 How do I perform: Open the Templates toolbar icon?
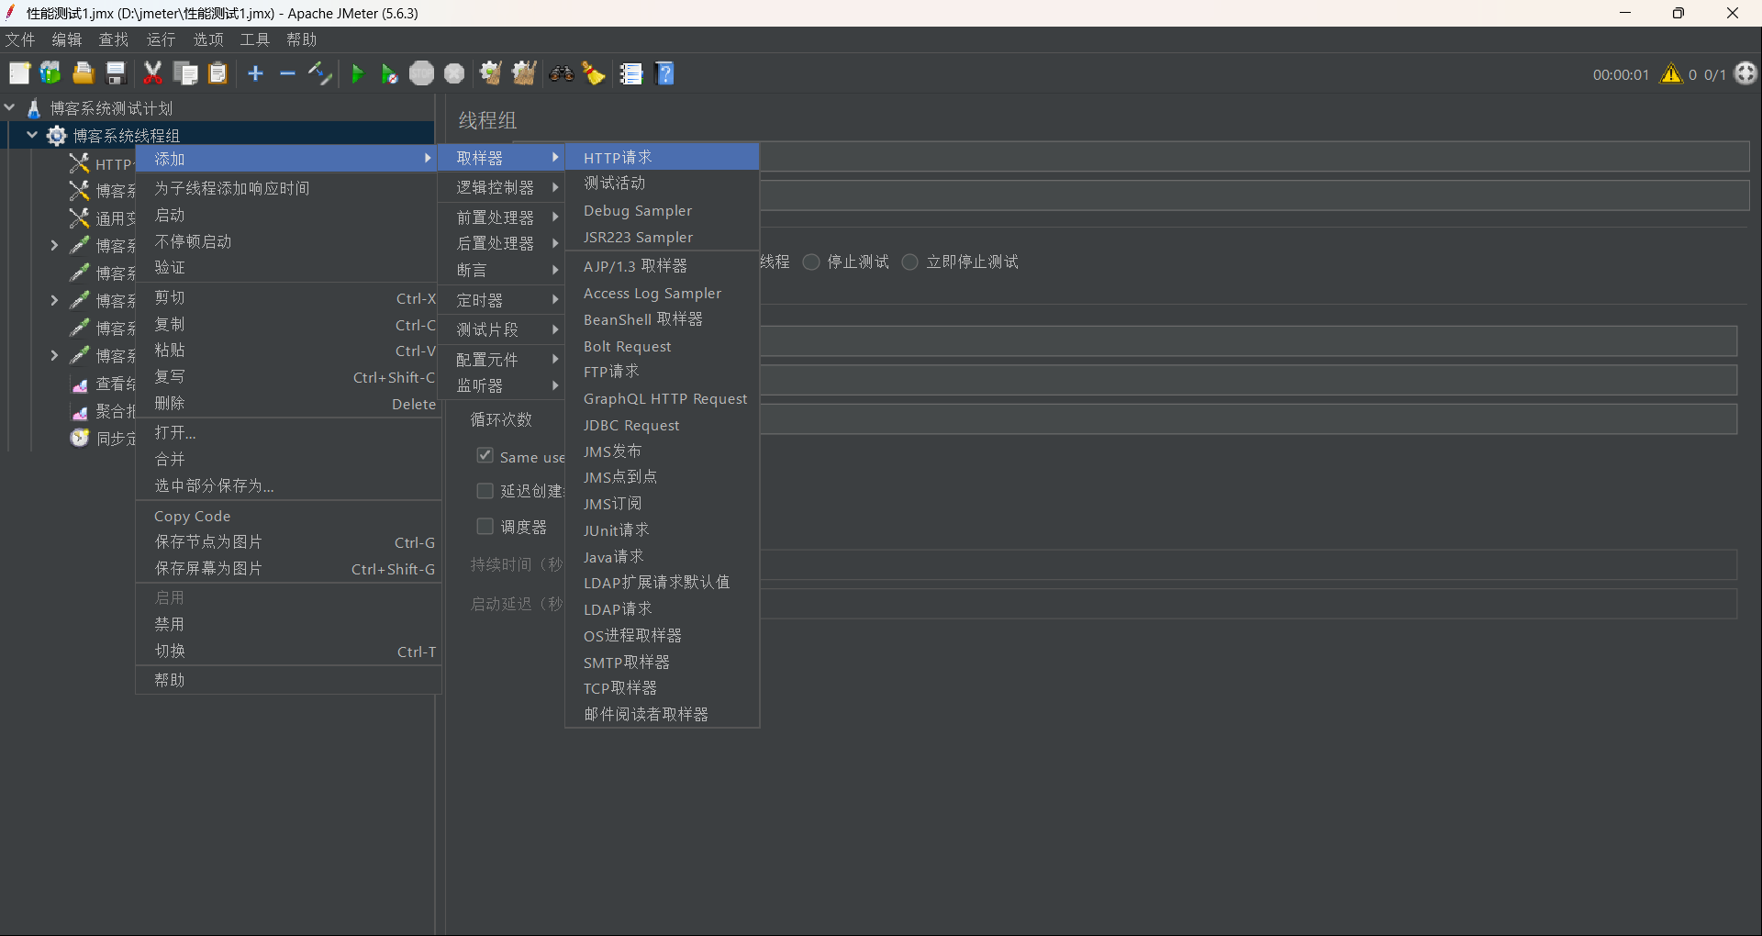(50, 73)
